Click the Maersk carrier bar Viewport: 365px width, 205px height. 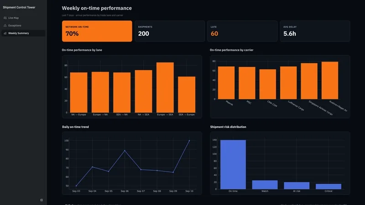tap(226, 83)
